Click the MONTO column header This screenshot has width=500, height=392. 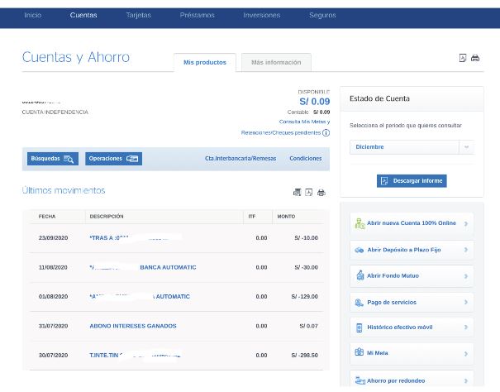[286, 217]
